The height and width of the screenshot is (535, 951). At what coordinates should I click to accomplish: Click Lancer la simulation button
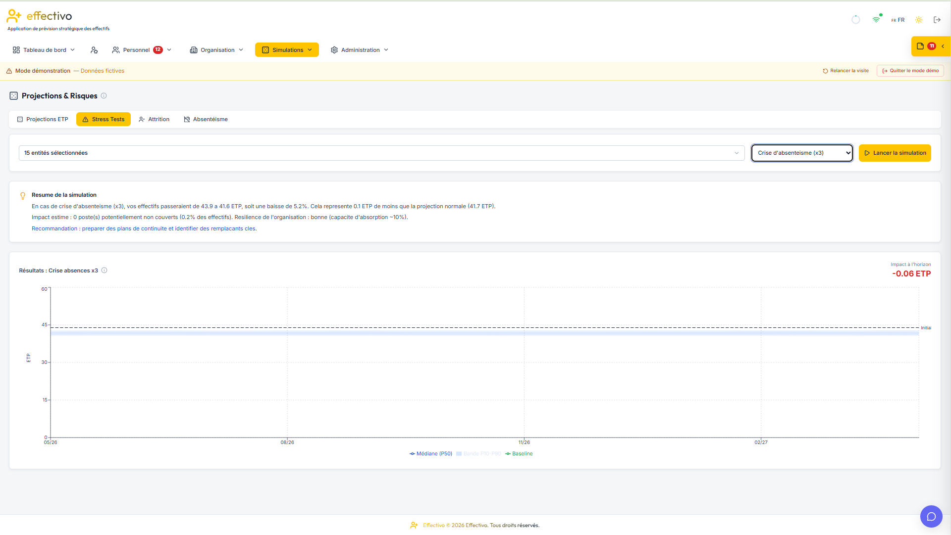point(895,153)
